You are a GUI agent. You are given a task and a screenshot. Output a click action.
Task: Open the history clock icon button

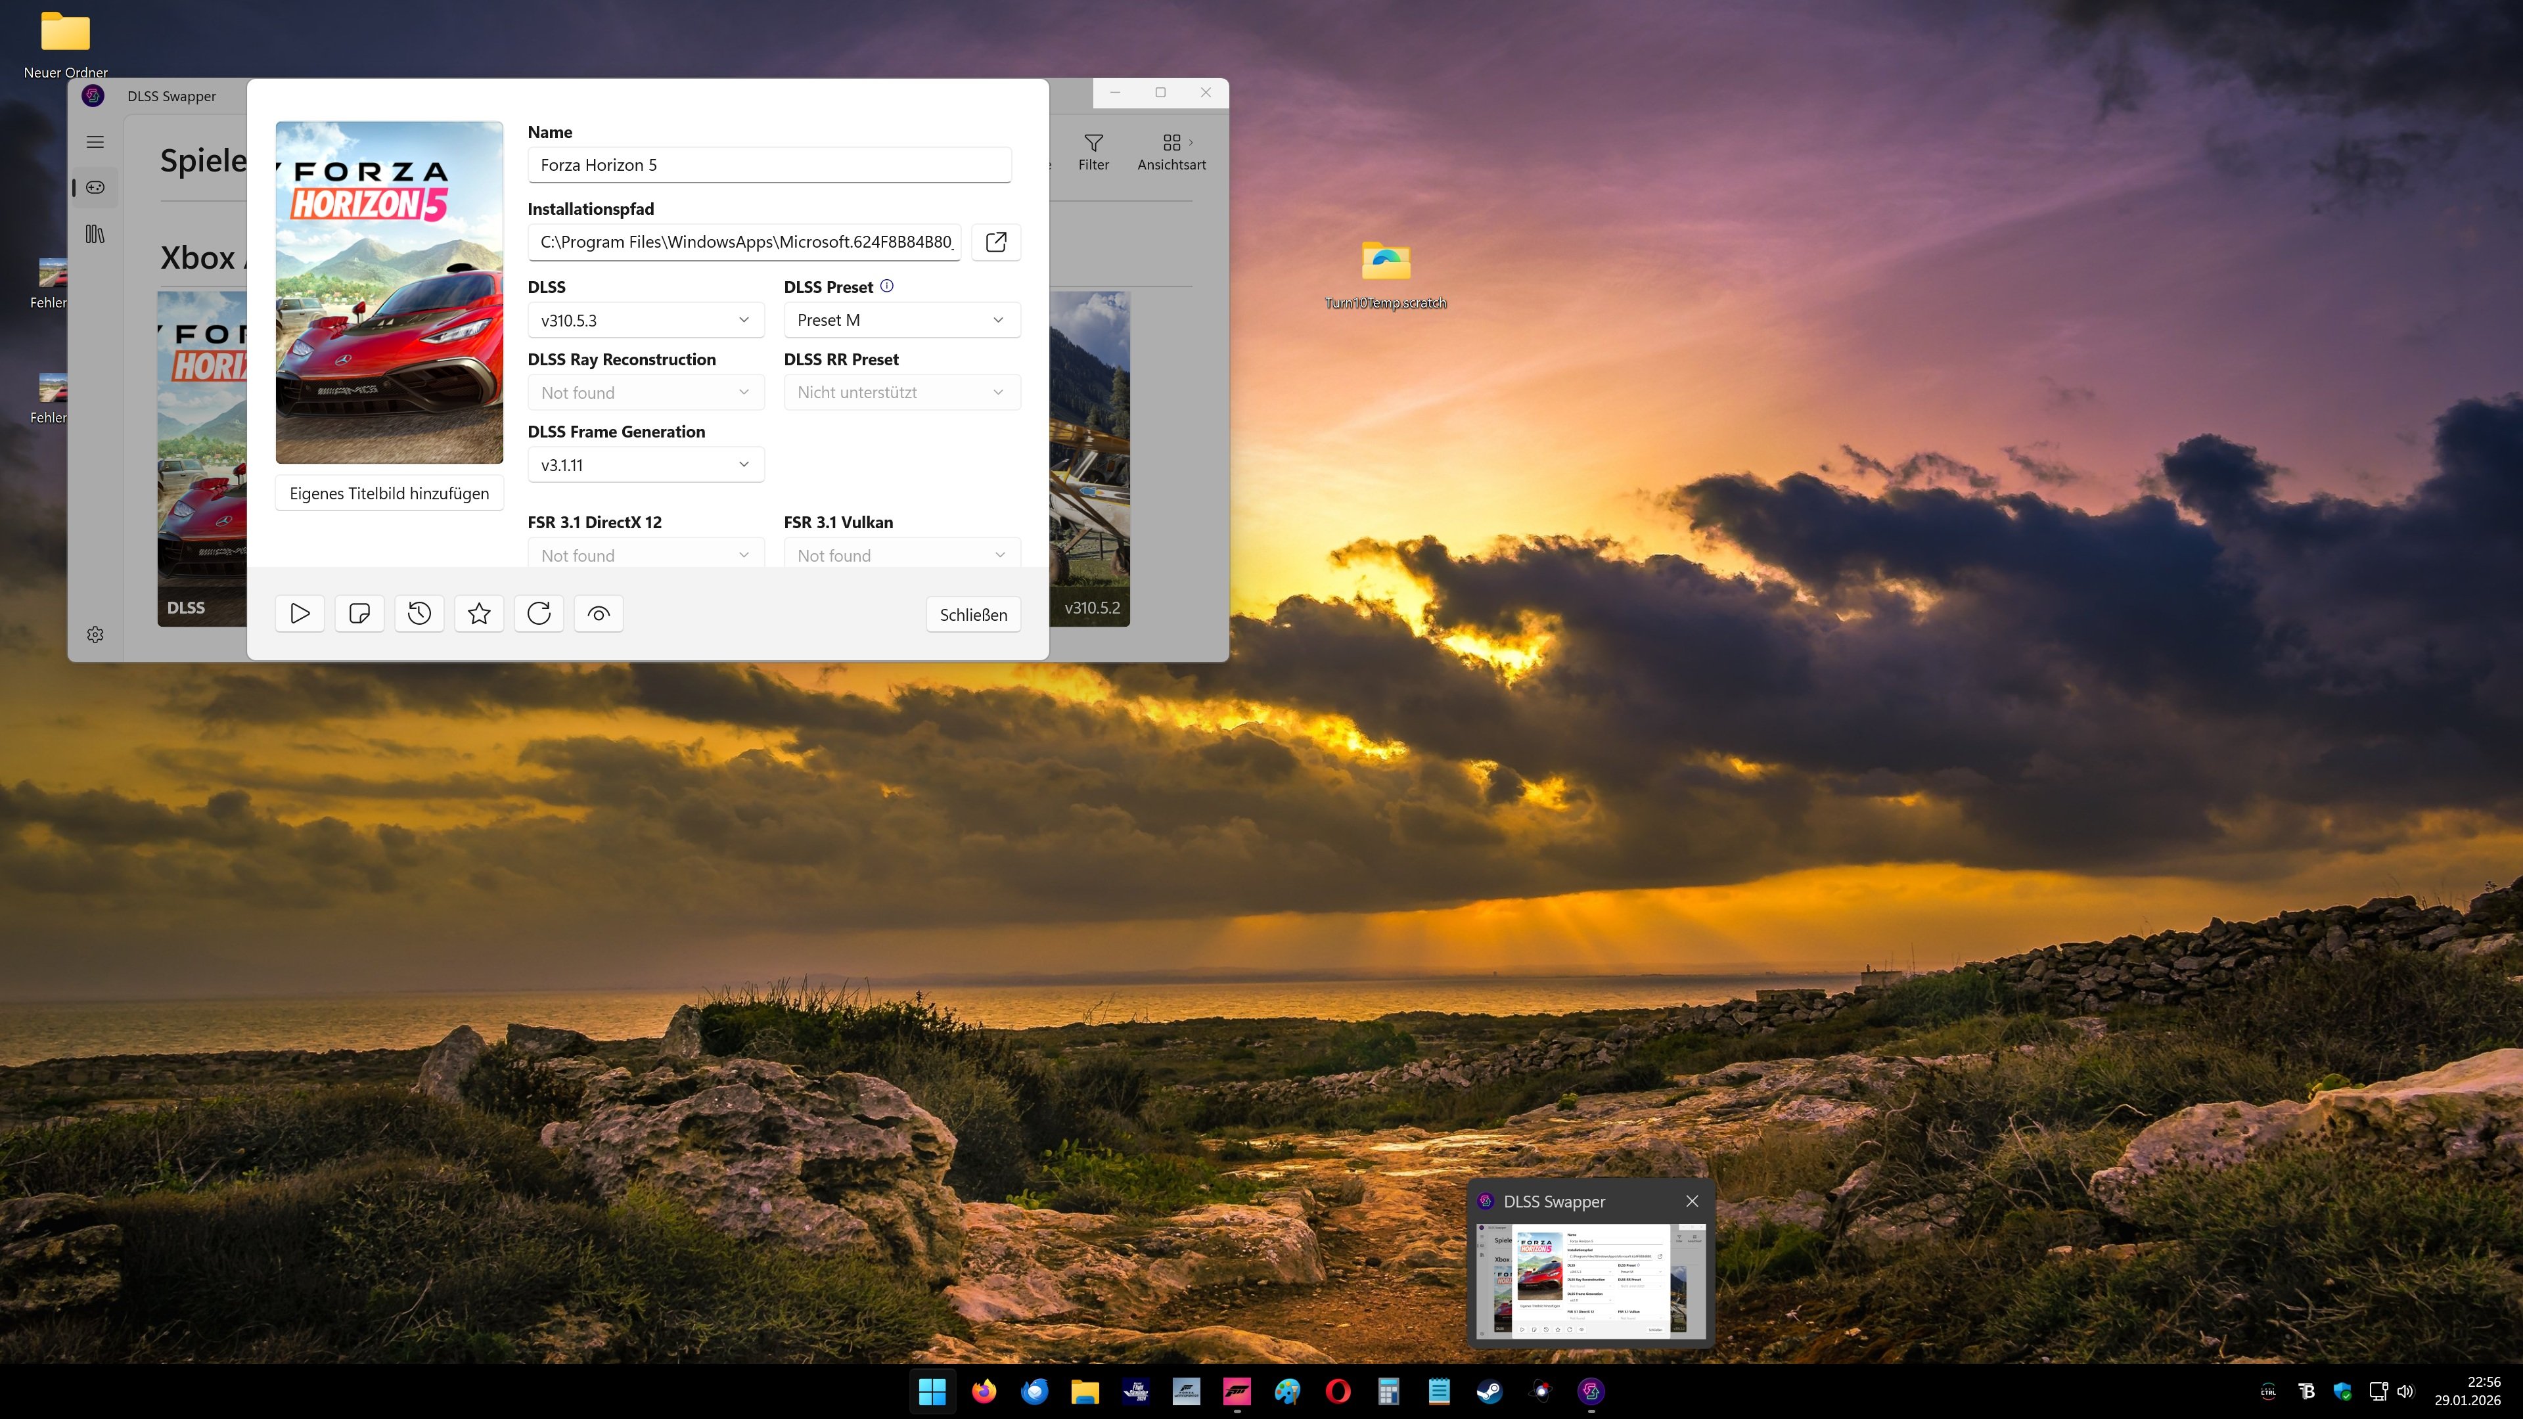[x=419, y=614]
